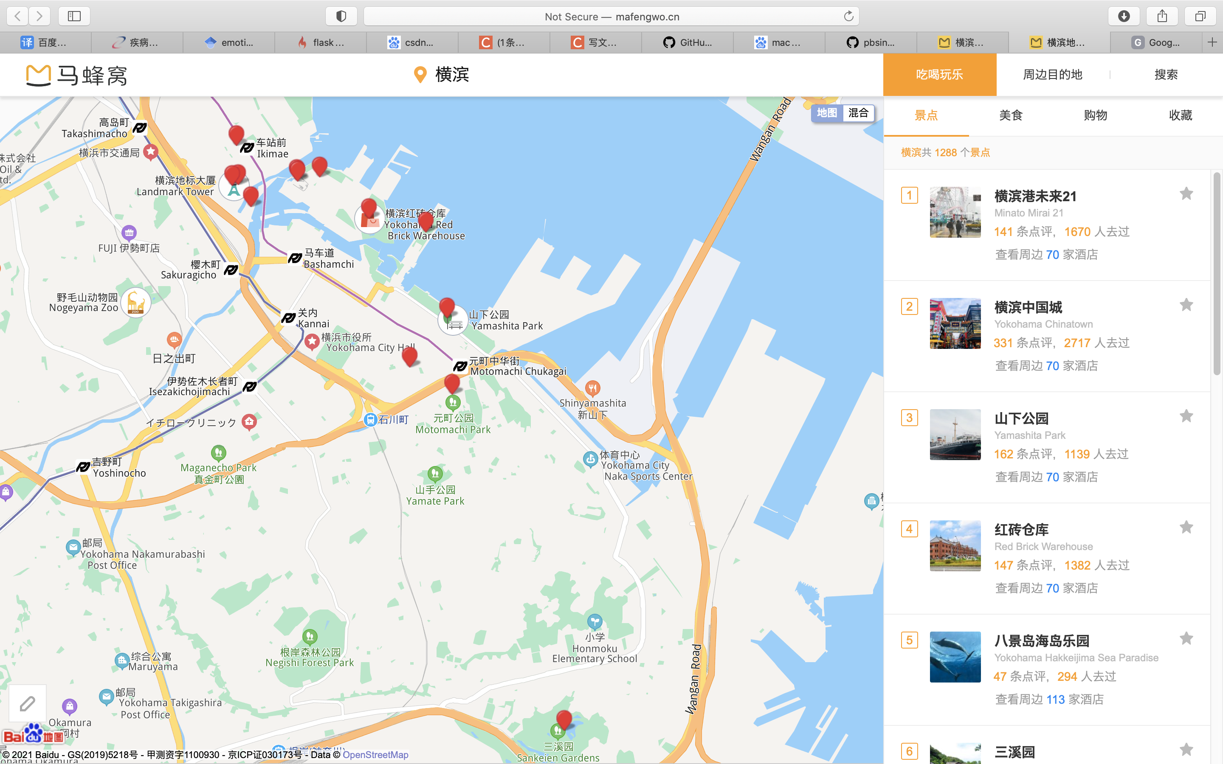Open 查看周边 70 家酒店 under 山下公园
The image size is (1223, 764).
[x=1046, y=477]
